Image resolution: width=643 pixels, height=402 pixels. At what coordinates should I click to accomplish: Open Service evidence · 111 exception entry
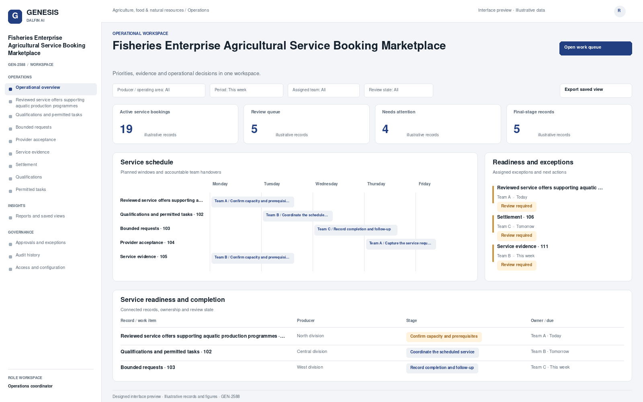point(559,256)
